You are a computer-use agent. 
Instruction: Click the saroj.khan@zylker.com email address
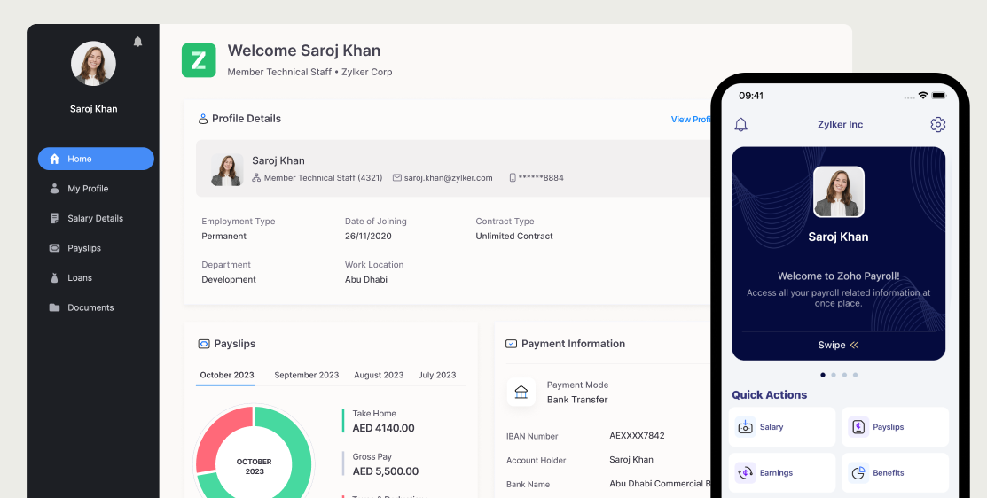click(448, 178)
